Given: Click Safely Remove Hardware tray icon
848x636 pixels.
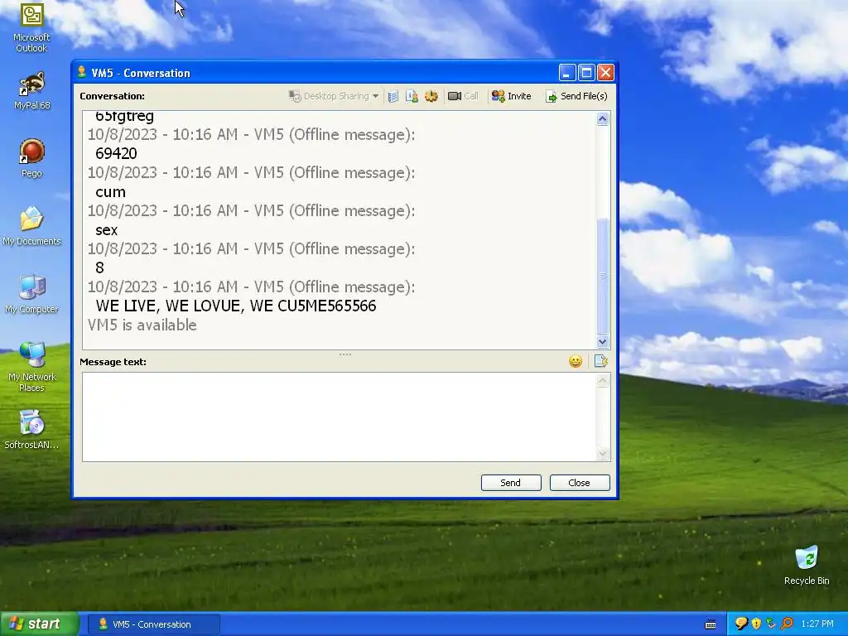Looking at the screenshot, I should pyautogui.click(x=771, y=624).
